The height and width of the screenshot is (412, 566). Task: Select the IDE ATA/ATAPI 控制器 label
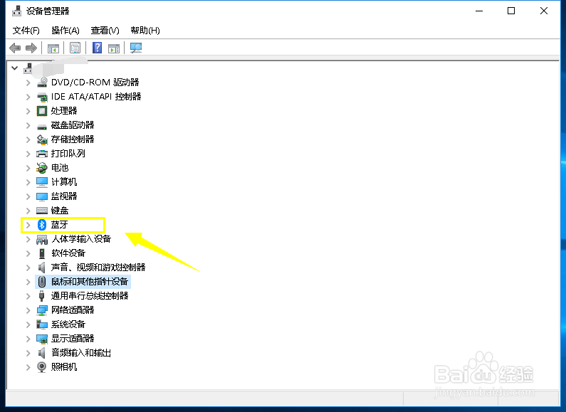(x=96, y=97)
